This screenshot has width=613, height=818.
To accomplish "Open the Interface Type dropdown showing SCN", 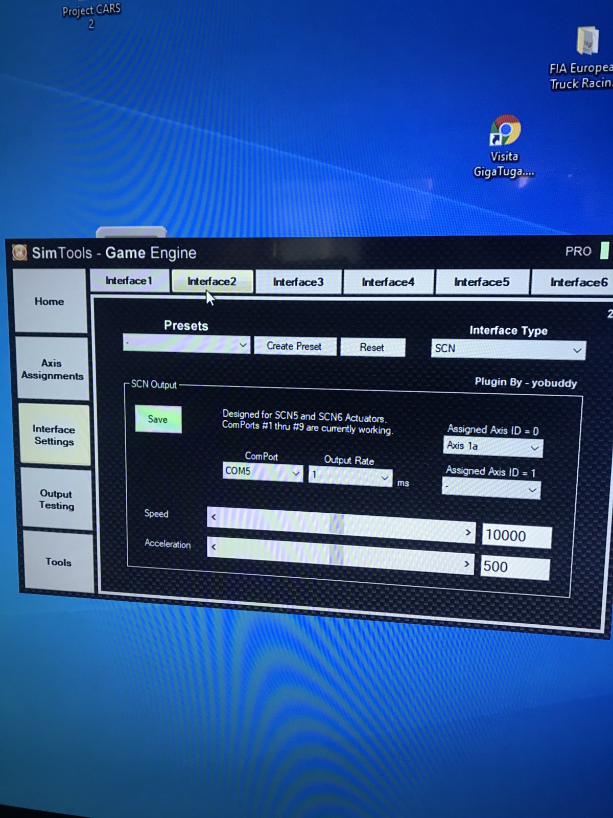I will click(508, 349).
